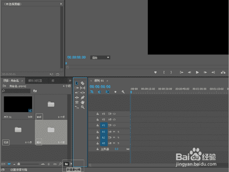Mute audio track A1

(x=114, y=132)
